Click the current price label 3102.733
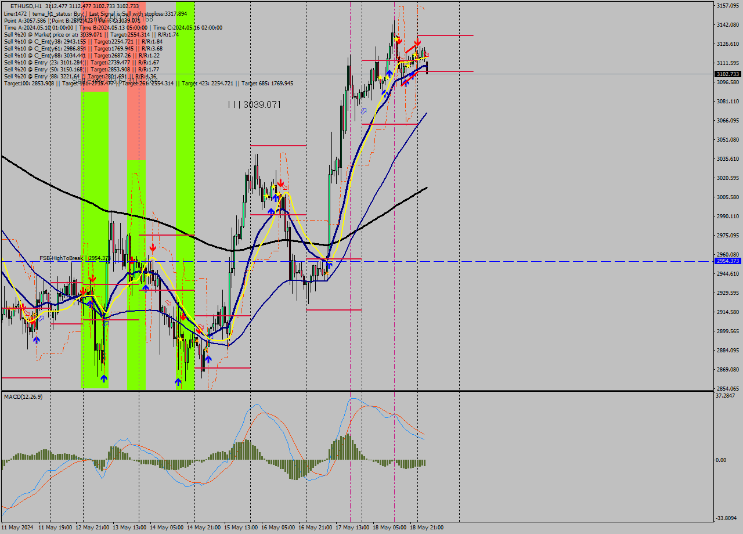This screenshot has height=534, width=743. [727, 74]
